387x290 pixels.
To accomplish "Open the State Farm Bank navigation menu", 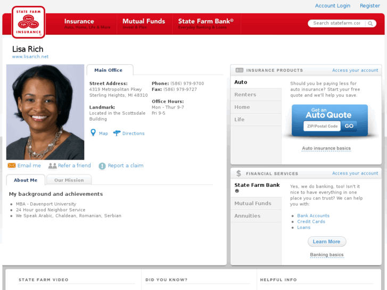I will [206, 24].
